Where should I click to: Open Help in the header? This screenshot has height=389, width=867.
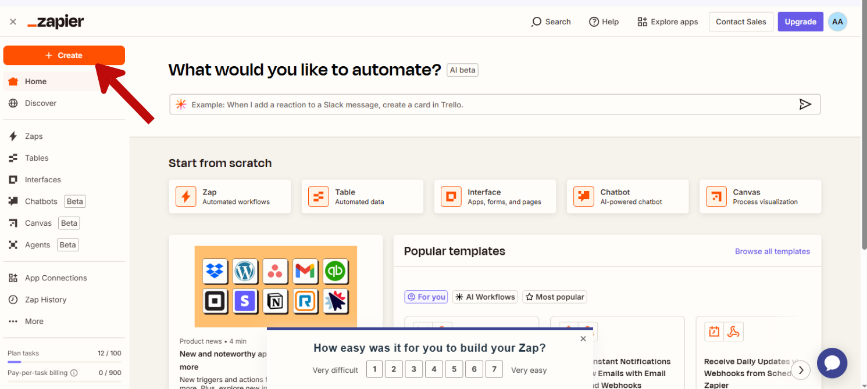604,22
